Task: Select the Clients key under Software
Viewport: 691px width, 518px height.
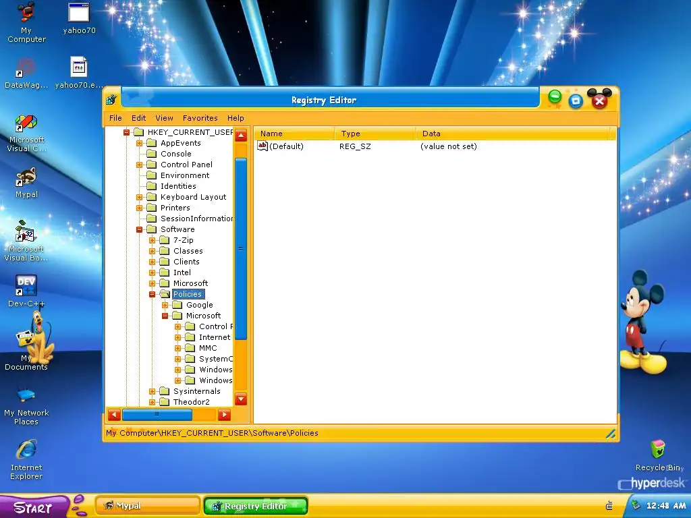Action: 186,262
